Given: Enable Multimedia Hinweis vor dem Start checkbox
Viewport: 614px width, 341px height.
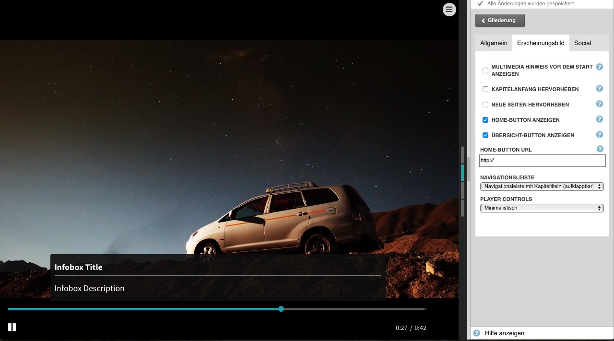Looking at the screenshot, I should click(485, 71).
